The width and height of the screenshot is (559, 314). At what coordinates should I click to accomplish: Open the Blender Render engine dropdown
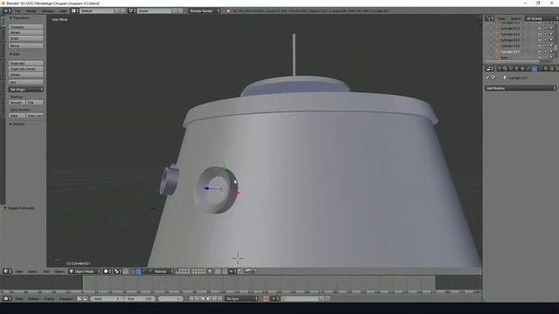point(204,11)
